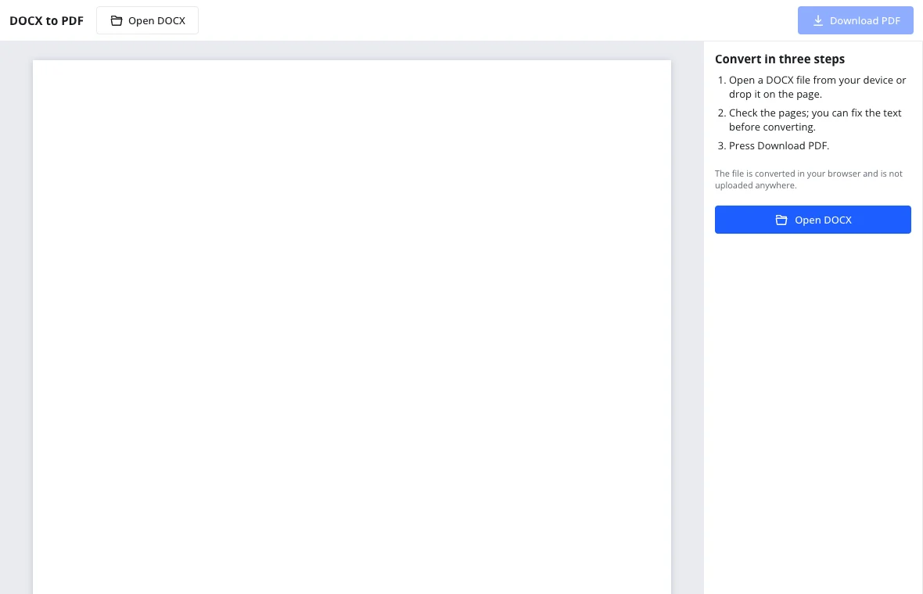
Task: Click the download arrow icon in Download PDF
Action: coord(817,20)
